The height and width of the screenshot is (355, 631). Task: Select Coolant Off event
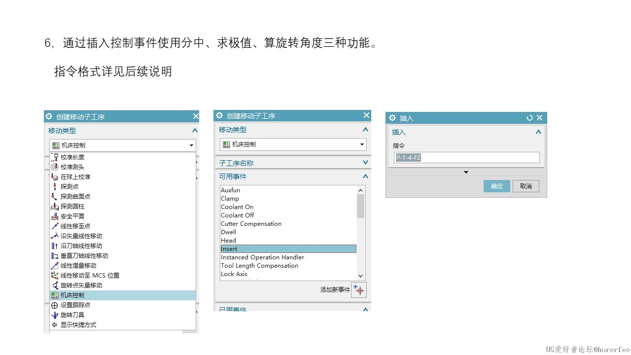point(288,215)
